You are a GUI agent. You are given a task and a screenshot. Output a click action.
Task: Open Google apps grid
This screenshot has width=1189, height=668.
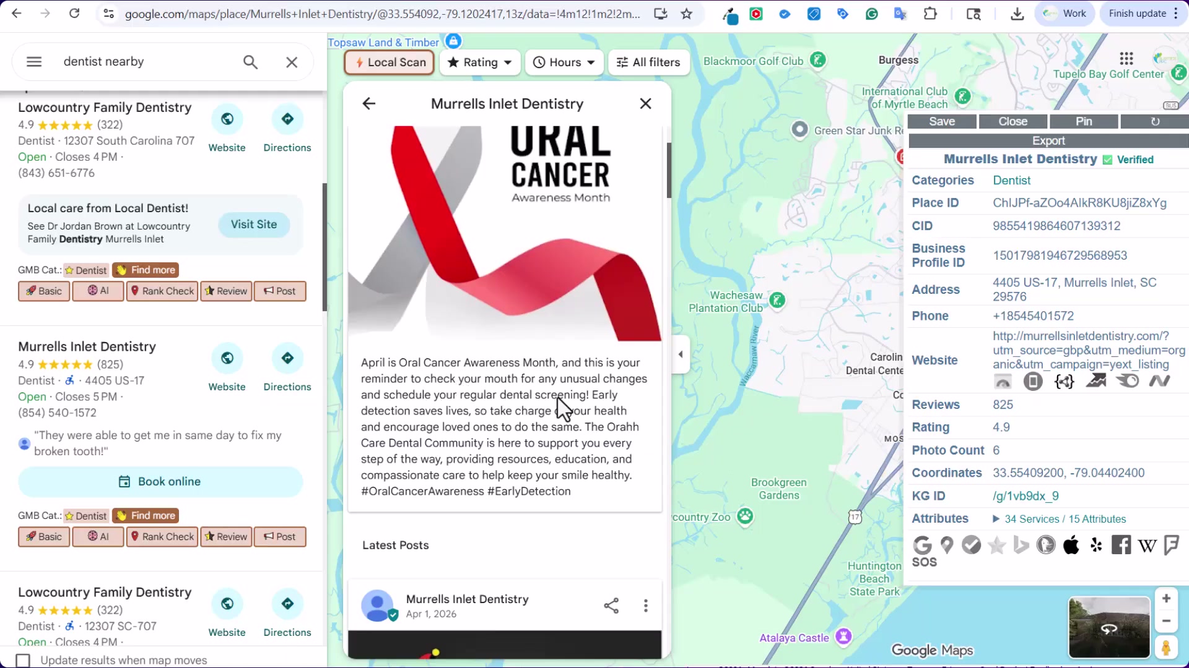coord(1126,59)
